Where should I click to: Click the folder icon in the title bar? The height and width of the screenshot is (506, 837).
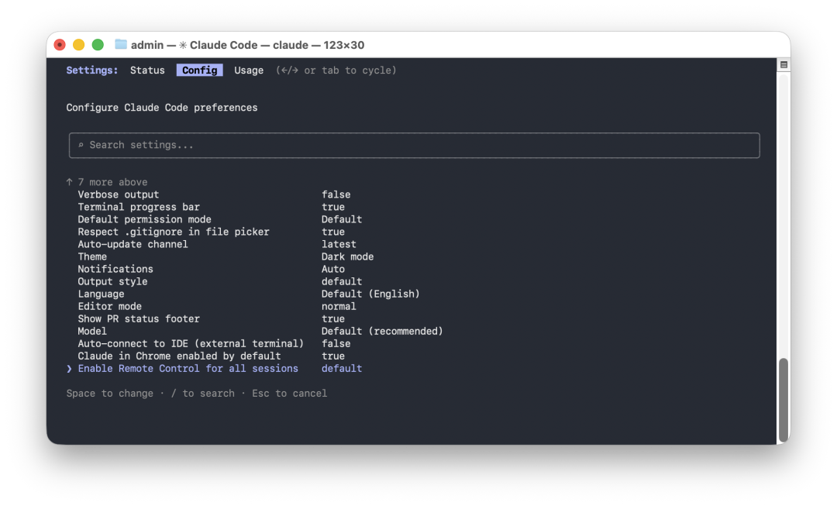[121, 44]
